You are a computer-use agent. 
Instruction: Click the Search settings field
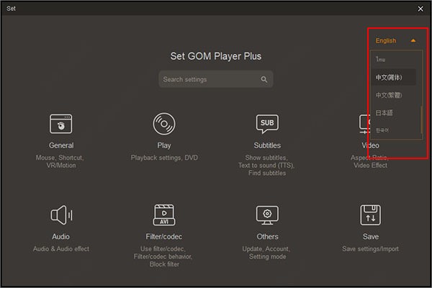coord(216,79)
